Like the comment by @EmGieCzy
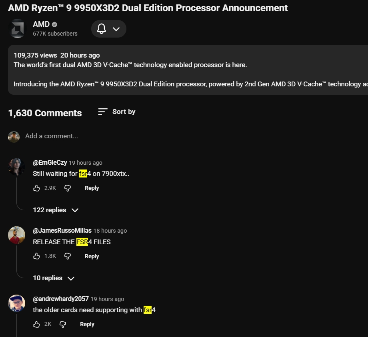368x337 pixels. tap(37, 188)
